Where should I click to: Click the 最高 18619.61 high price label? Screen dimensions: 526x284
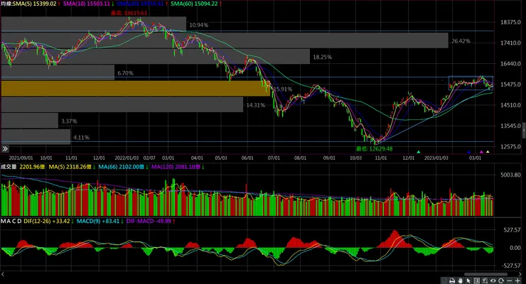(129, 13)
